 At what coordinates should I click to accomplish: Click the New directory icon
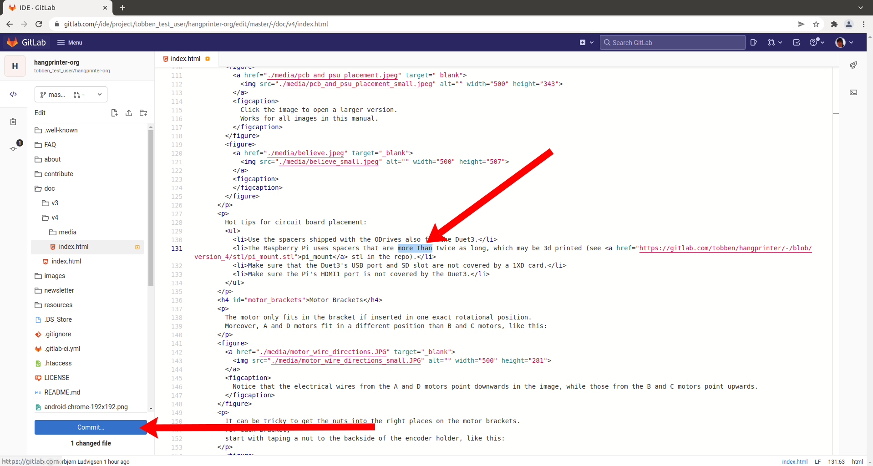pyautogui.click(x=143, y=113)
